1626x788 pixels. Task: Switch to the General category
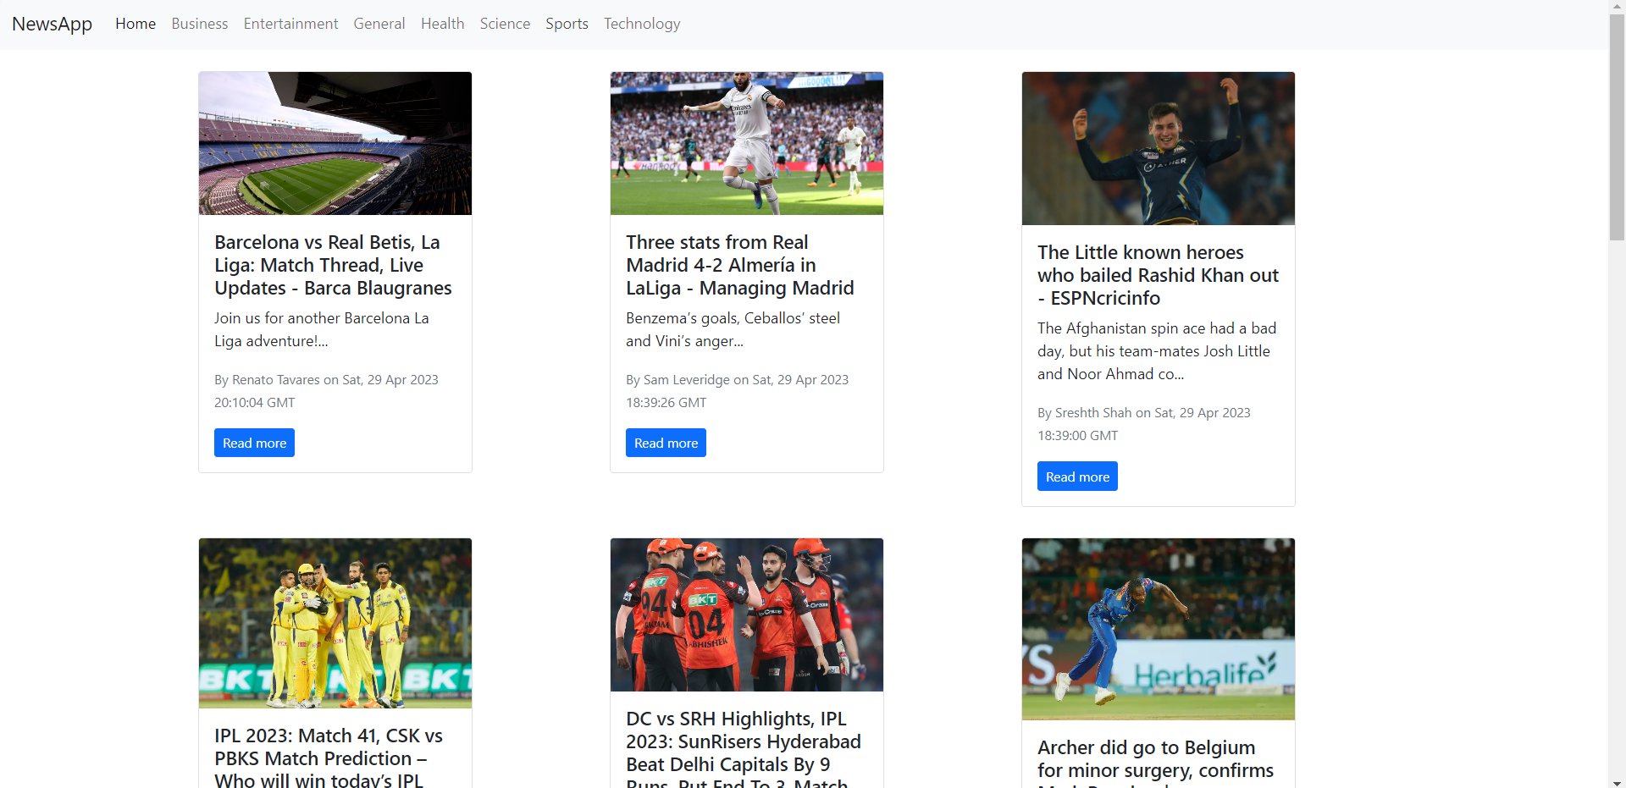[379, 24]
